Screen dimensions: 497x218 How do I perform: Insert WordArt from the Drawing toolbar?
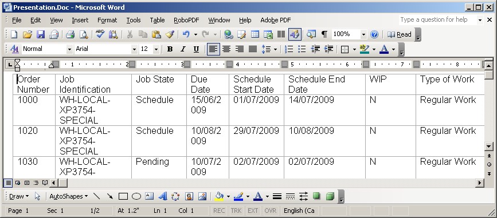coord(163,196)
